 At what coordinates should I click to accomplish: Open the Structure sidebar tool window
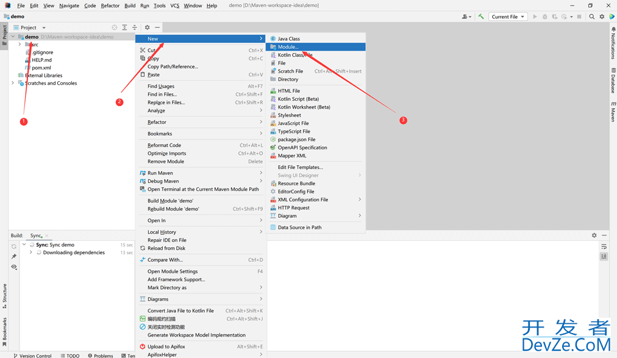[x=4, y=296]
